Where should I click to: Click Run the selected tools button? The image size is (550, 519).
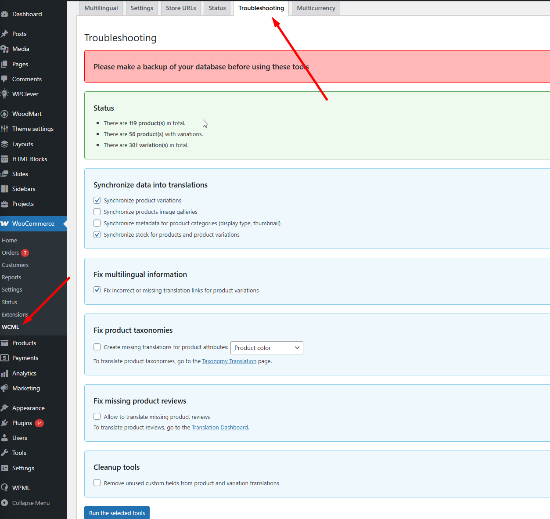(117, 513)
